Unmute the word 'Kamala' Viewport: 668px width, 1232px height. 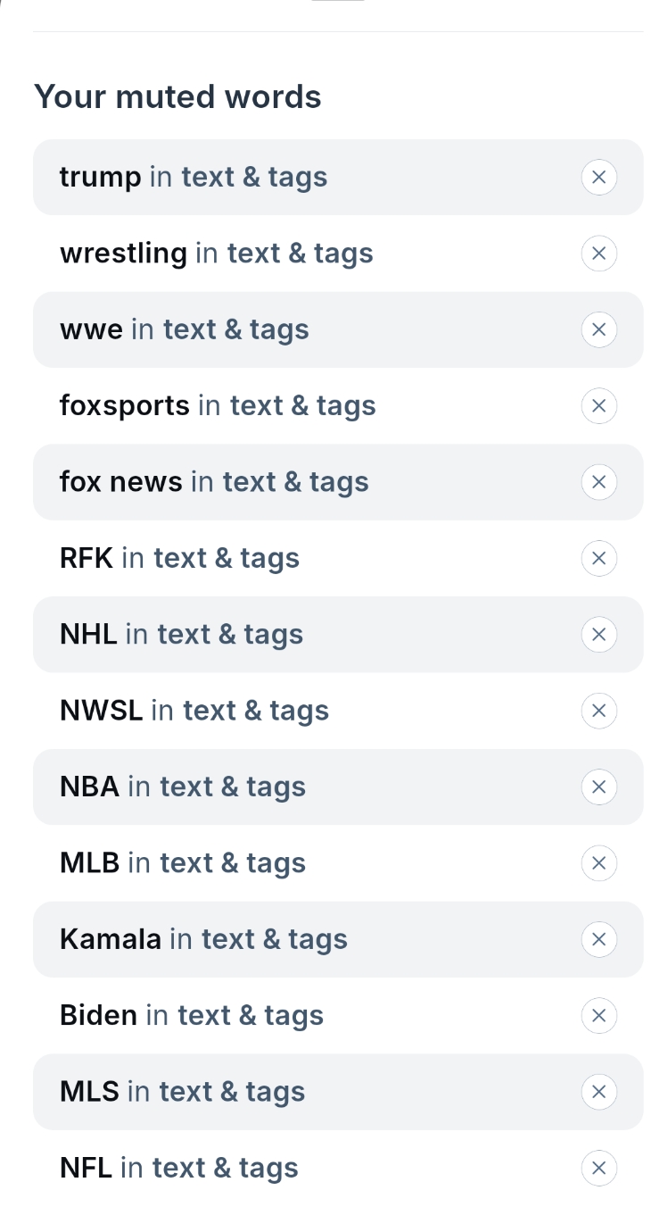click(598, 939)
